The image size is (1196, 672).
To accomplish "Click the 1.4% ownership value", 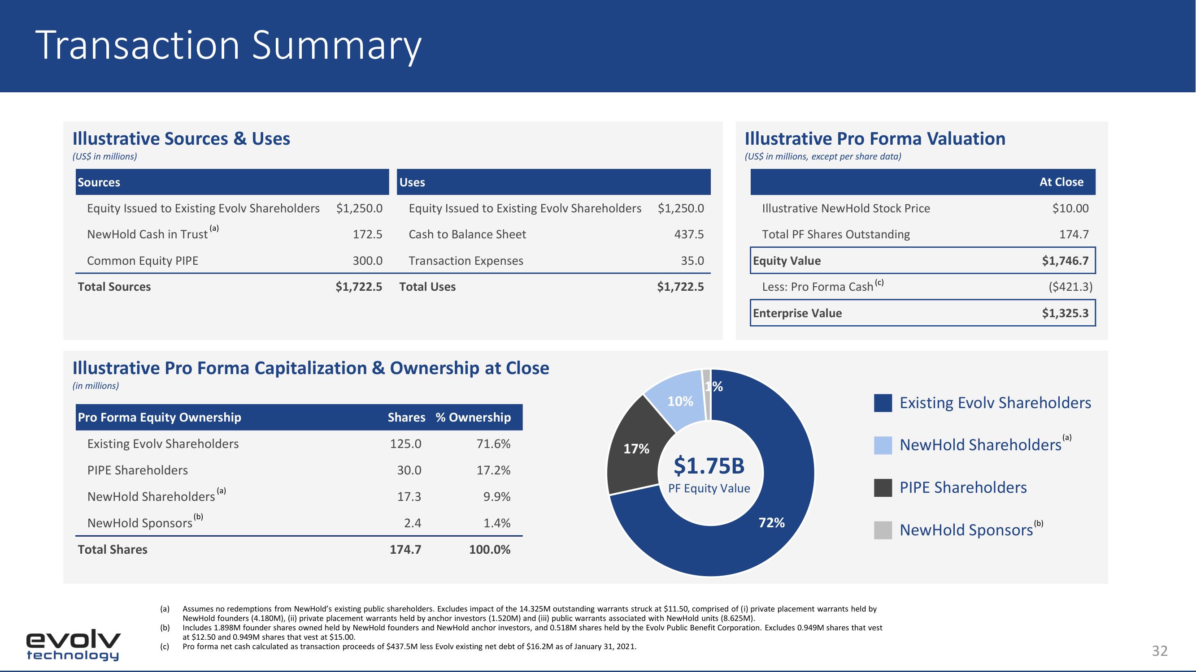I will [497, 523].
